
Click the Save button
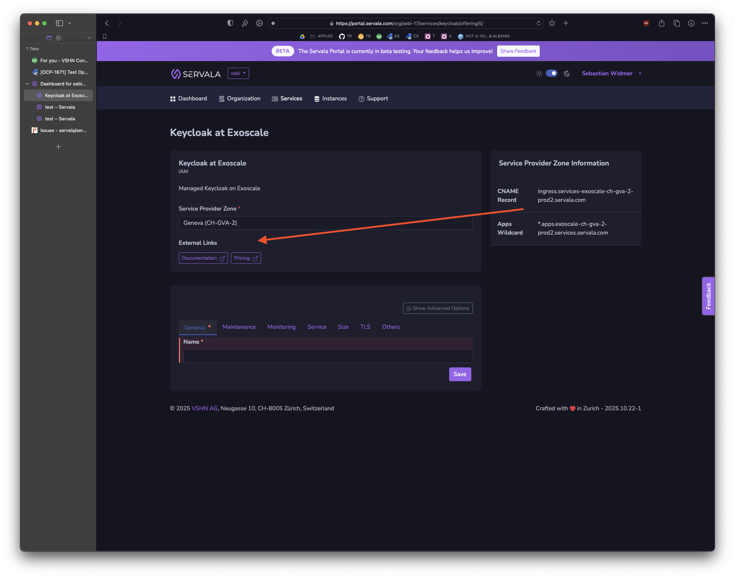460,374
